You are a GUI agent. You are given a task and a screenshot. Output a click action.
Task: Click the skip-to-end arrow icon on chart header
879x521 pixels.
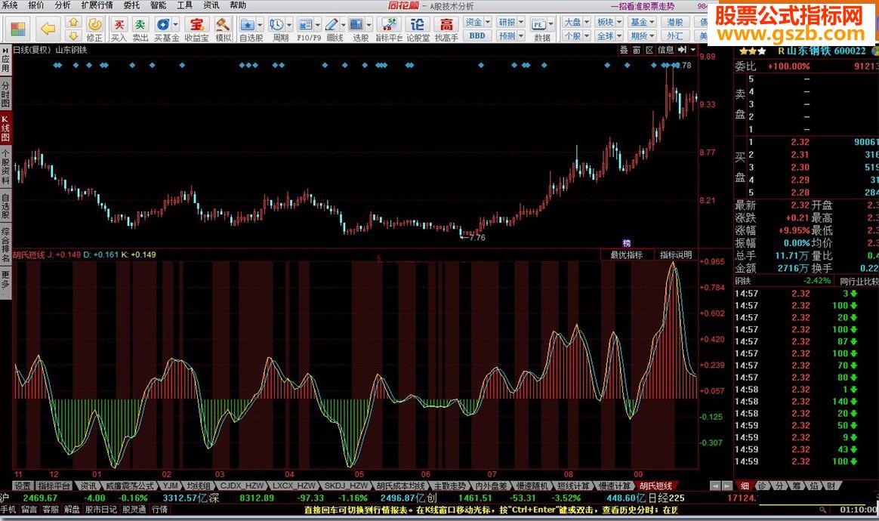(x=682, y=50)
